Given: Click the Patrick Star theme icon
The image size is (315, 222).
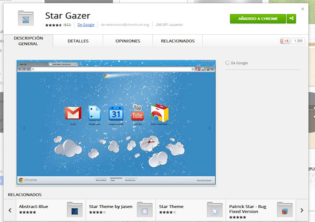Looking at the screenshot, I should pos(285,210).
